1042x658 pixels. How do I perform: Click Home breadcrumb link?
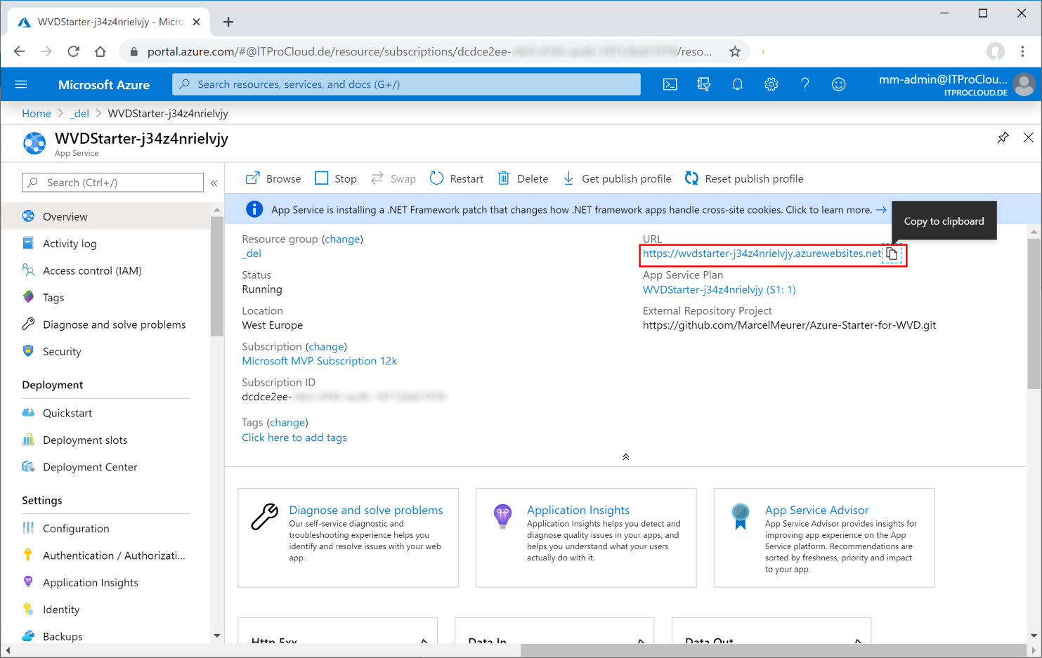point(37,114)
